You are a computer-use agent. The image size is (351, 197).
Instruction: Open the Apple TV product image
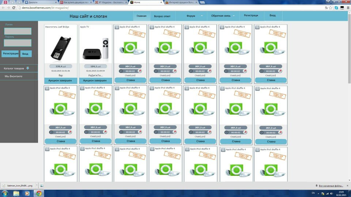(x=95, y=49)
